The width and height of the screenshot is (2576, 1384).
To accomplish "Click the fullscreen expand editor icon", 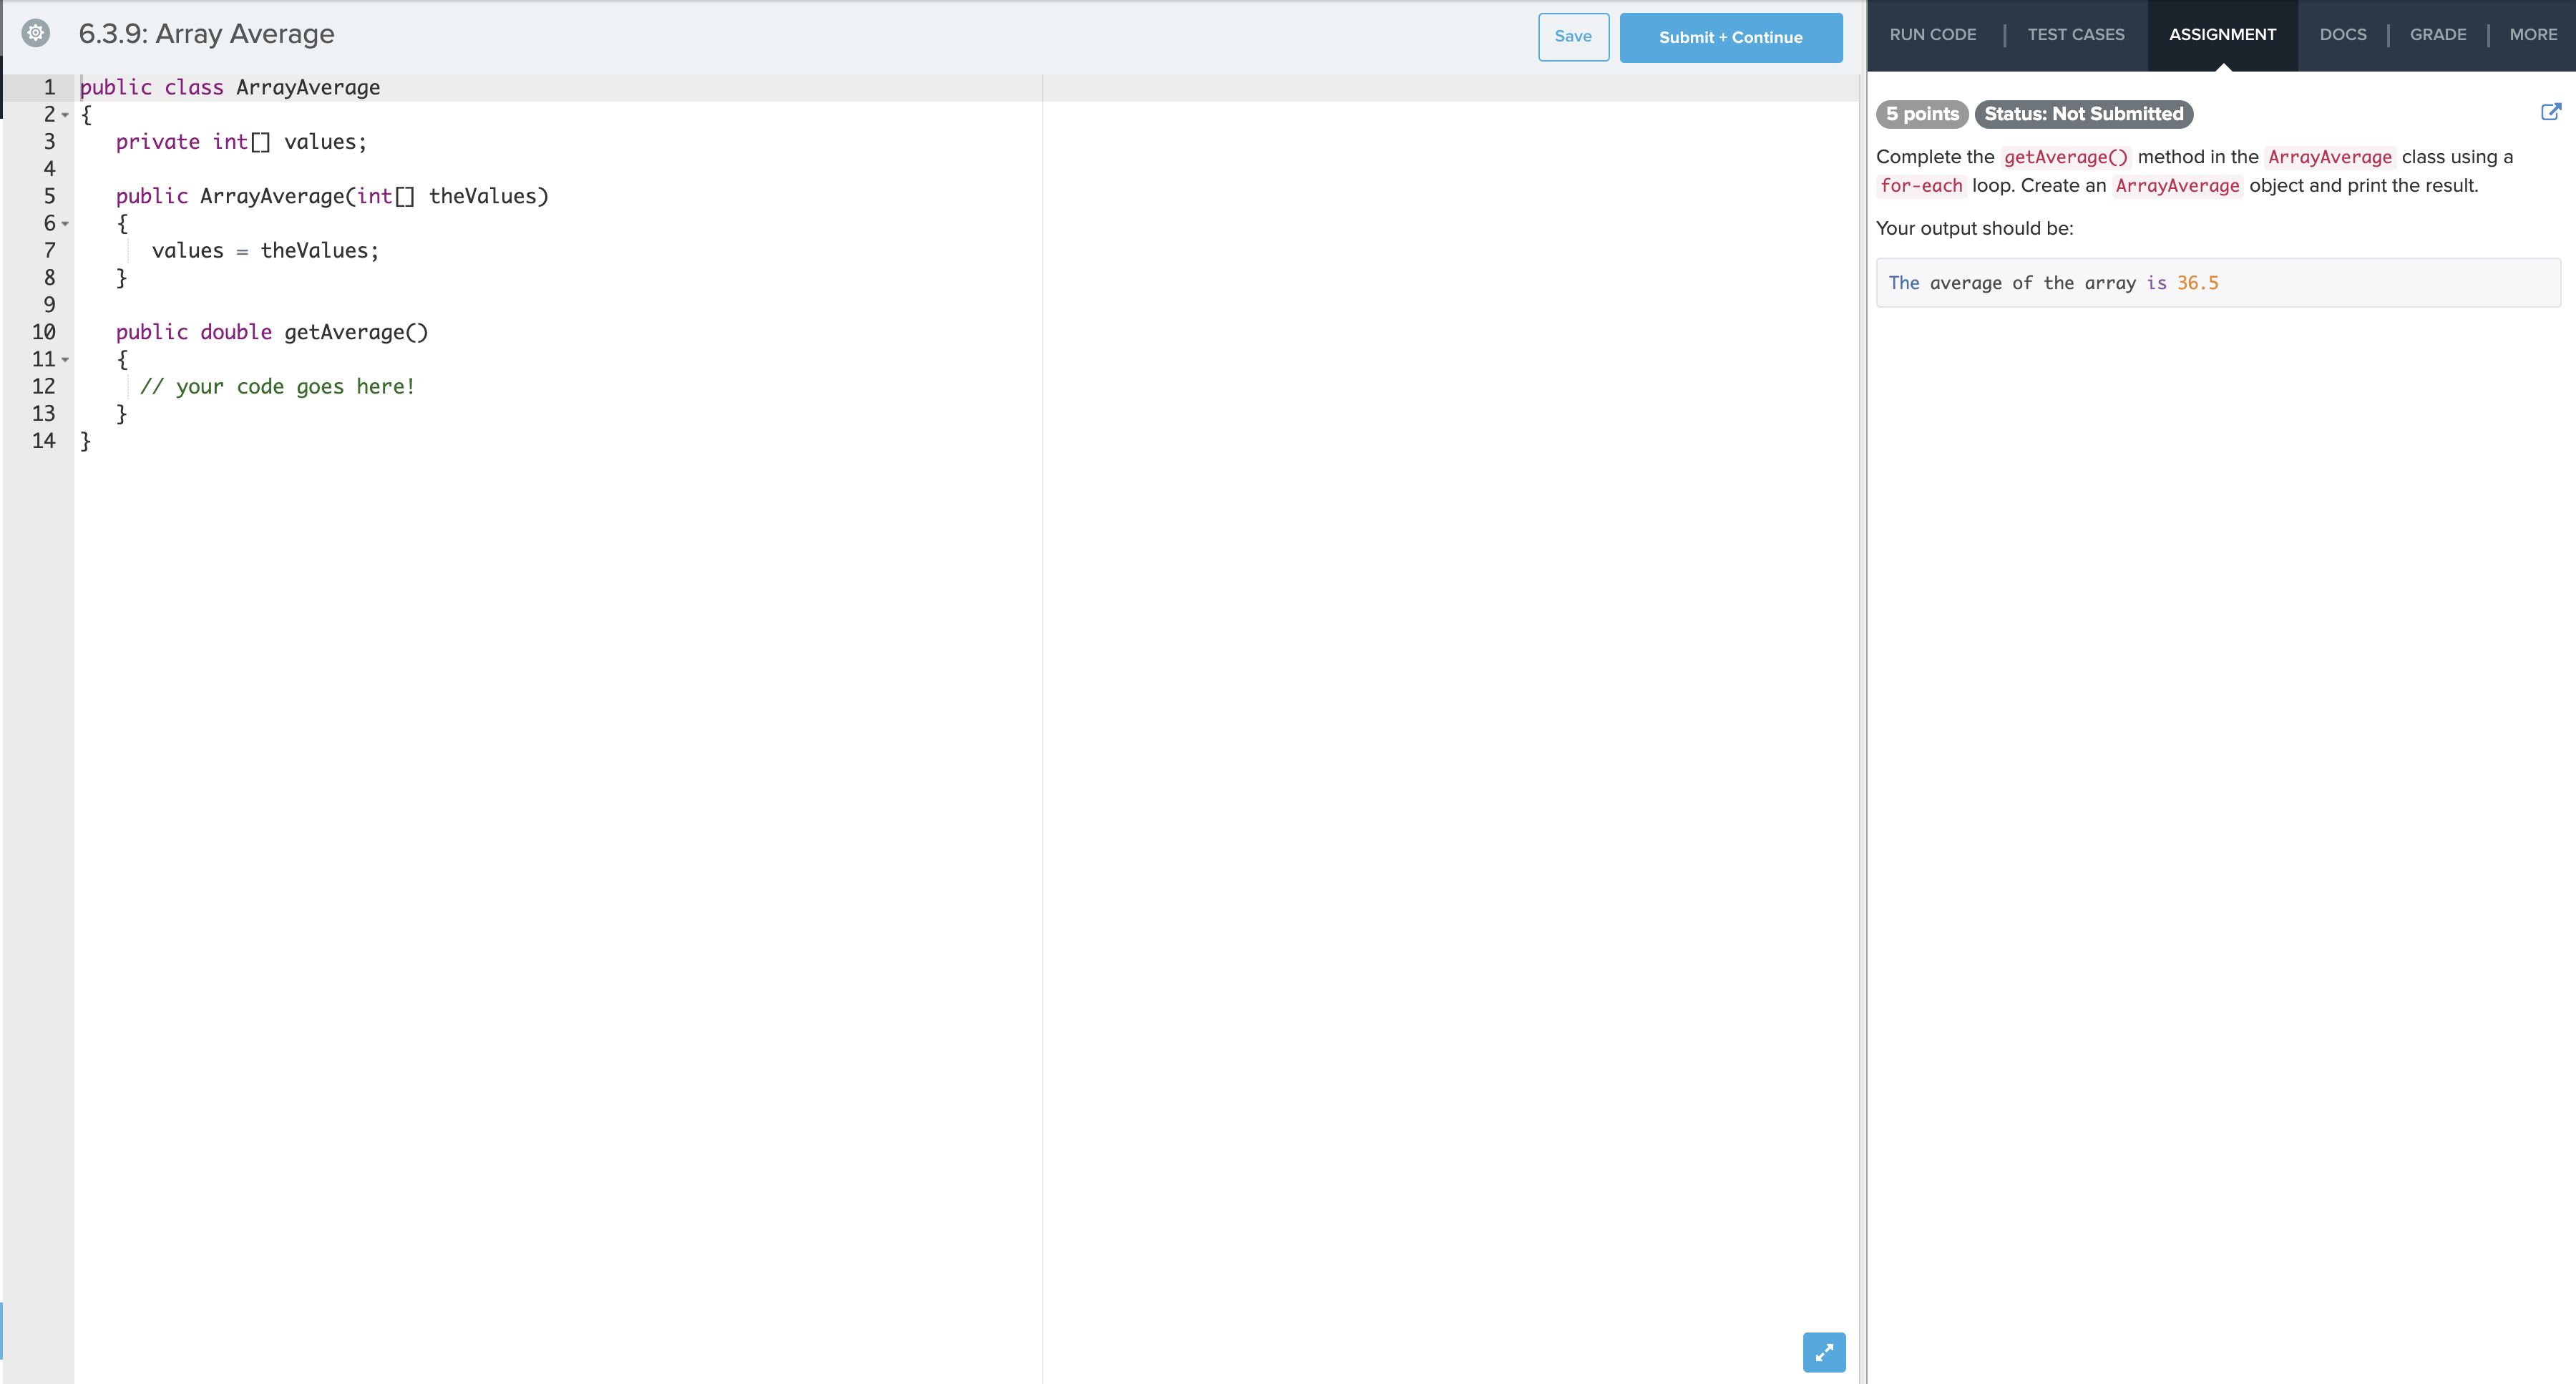I will (1824, 1352).
